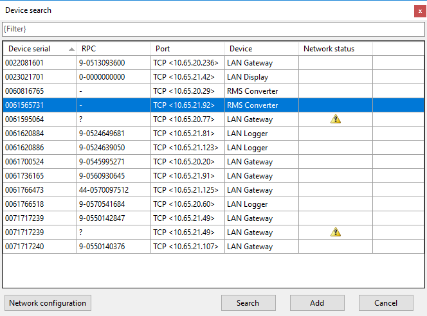Sort by Device serial column header
This screenshot has height=316, width=427.
[x=40, y=49]
